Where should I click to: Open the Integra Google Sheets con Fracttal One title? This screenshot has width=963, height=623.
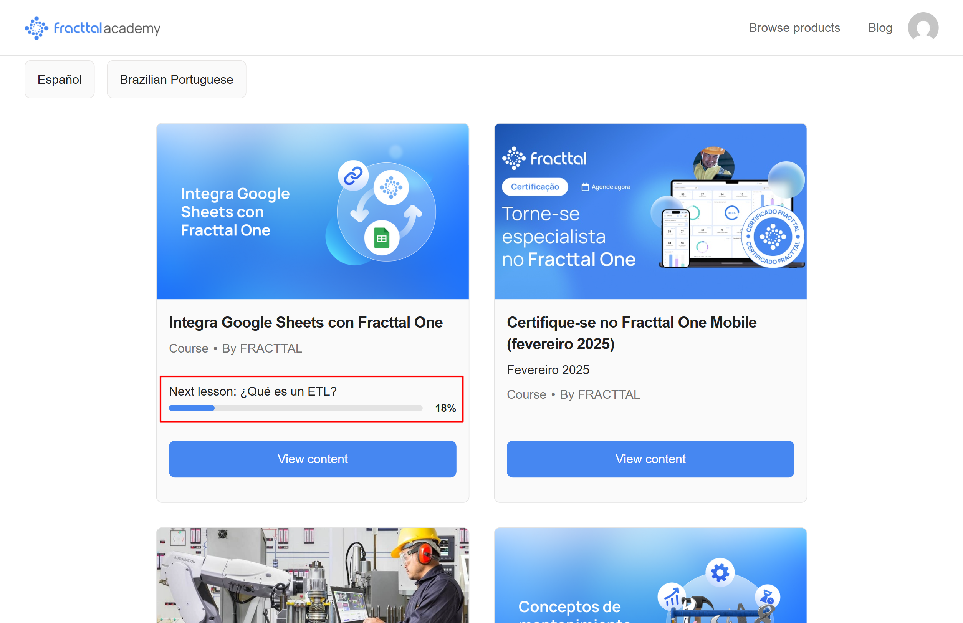306,322
